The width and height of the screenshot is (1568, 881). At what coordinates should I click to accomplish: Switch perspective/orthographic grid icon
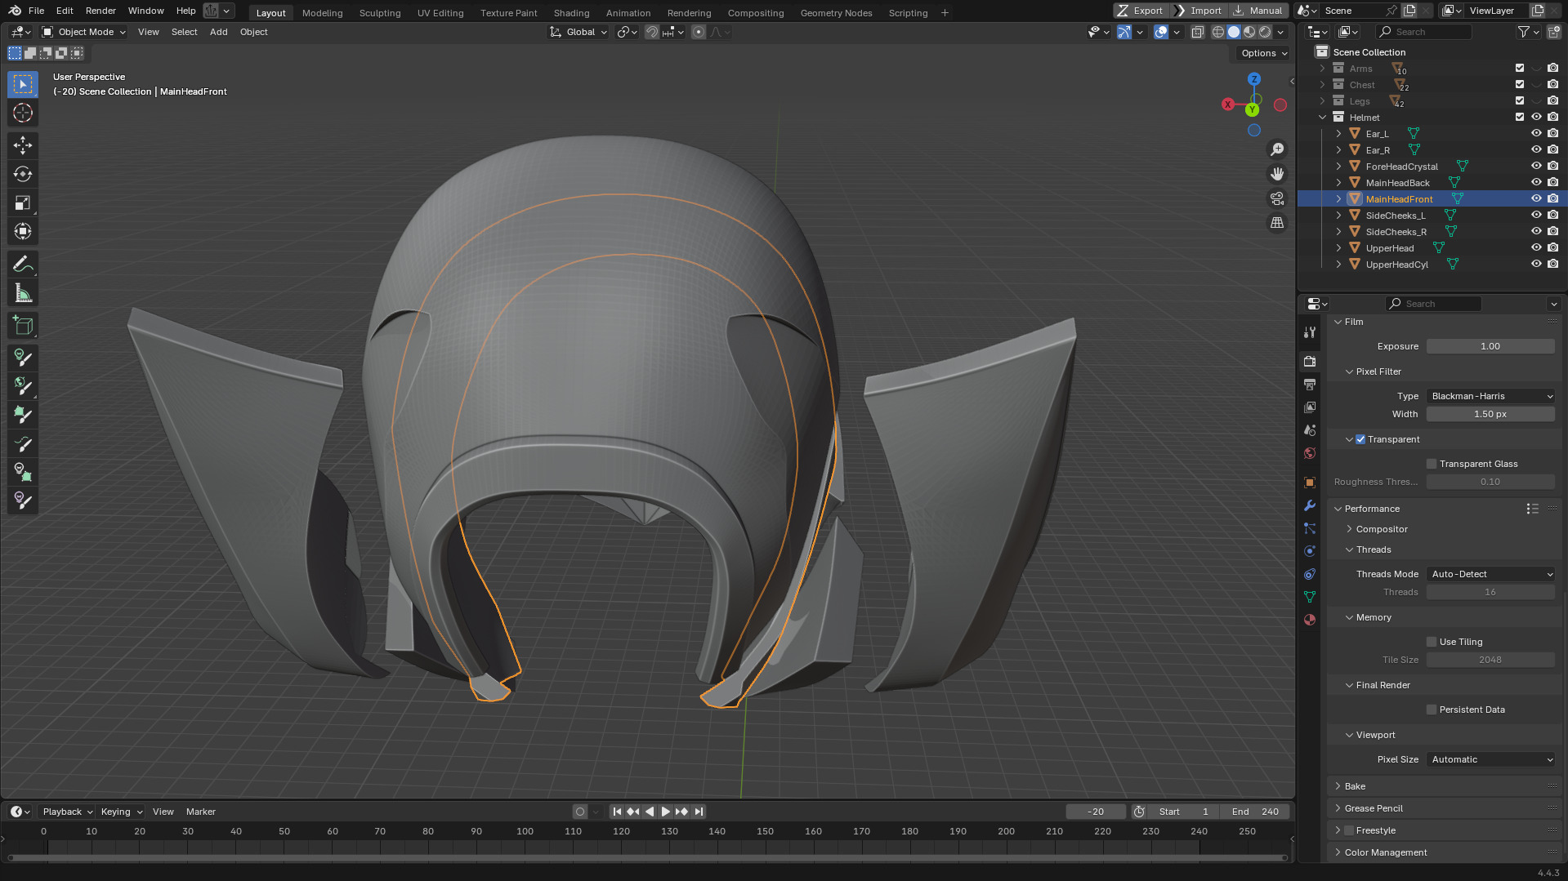click(x=1277, y=223)
